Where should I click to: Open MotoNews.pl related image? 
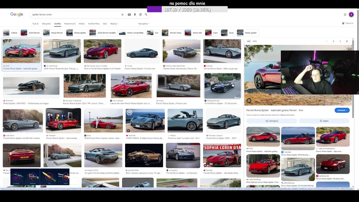(x=298, y=169)
